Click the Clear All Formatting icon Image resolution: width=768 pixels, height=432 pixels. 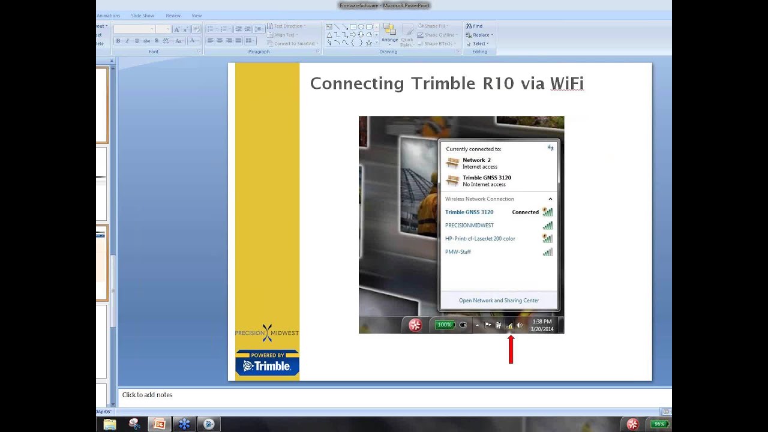coord(196,29)
